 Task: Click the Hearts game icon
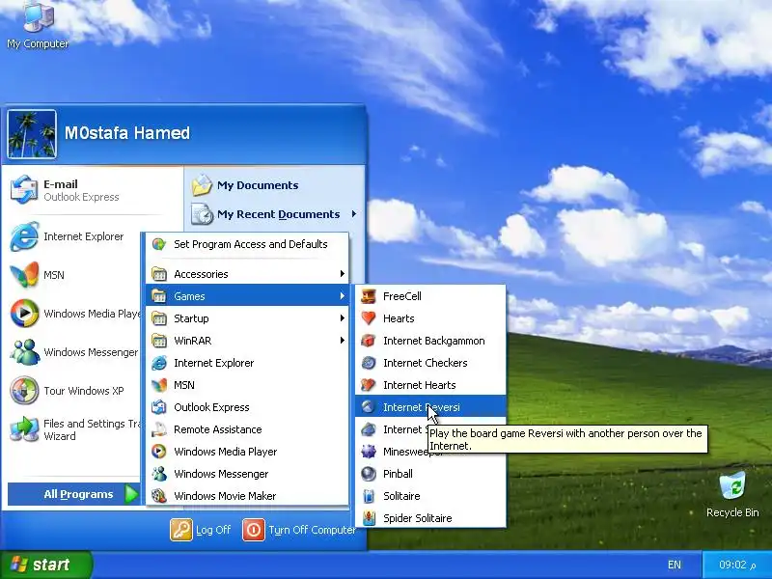click(369, 318)
